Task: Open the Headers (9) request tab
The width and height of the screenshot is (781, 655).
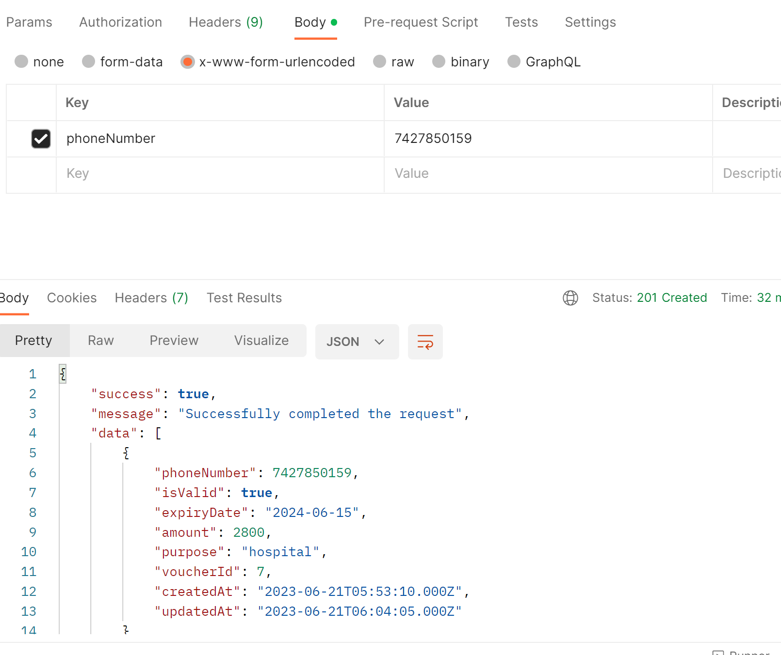Action: 226,22
